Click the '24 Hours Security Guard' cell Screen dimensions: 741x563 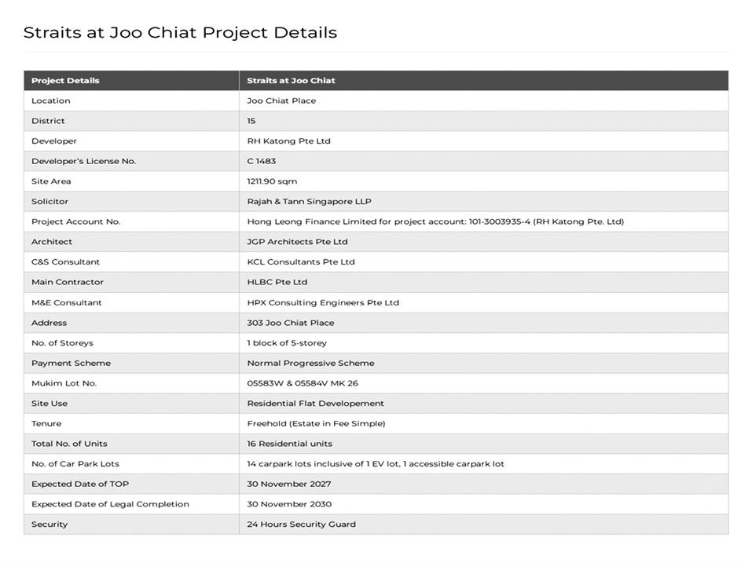301,525
